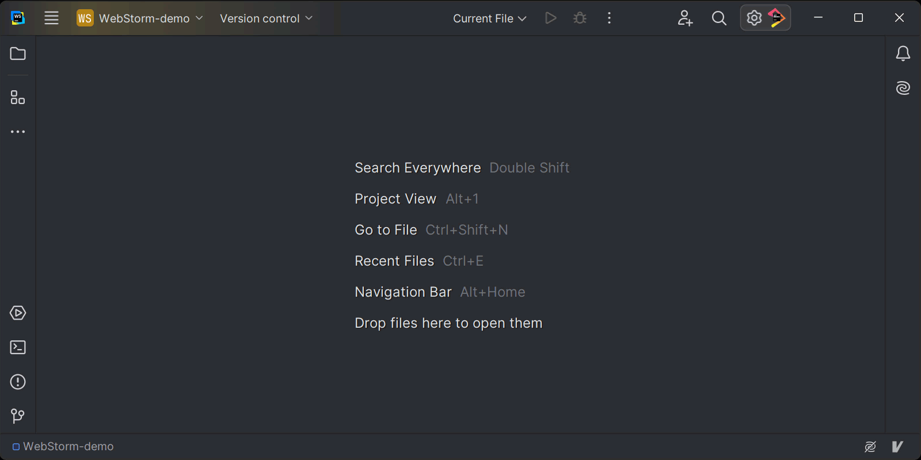The image size is (921, 460).
Task: Open the Current File run configuration dropdown
Action: tap(488, 18)
